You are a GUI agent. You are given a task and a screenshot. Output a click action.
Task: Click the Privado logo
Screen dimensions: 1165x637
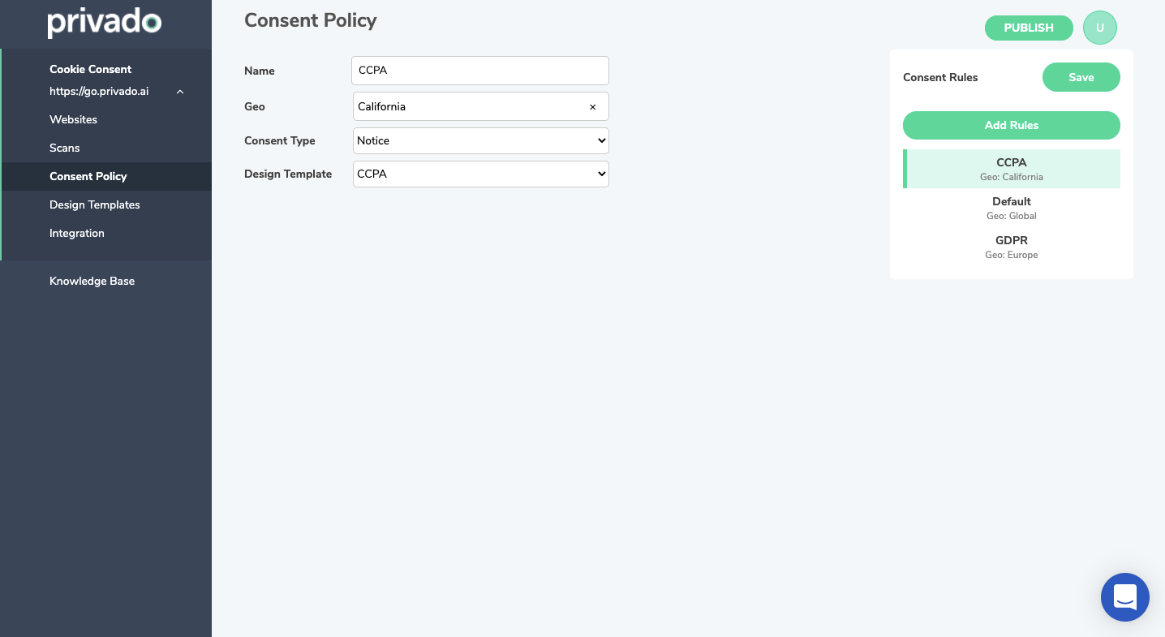[x=104, y=22]
